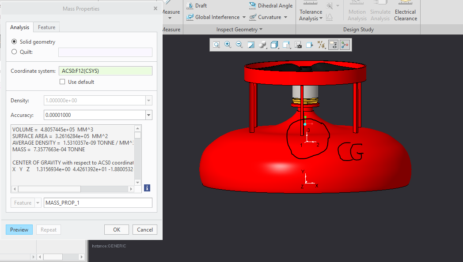Screen dimensions: 463x262
Task: Click the VOLUME result line
Action: pyautogui.click(x=53, y=129)
